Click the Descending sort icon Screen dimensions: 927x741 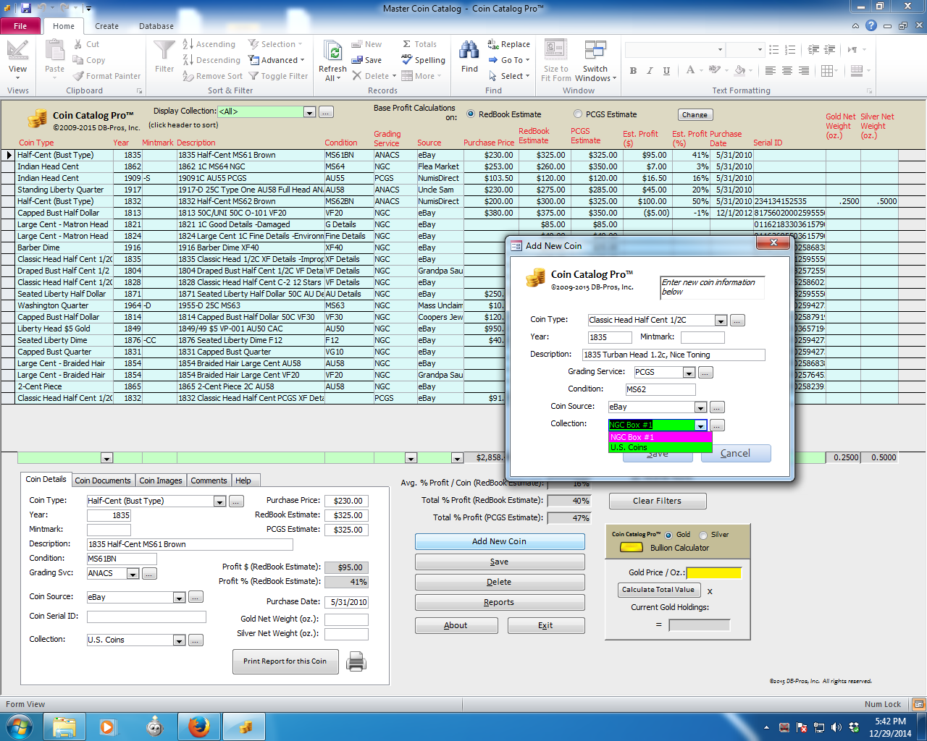point(188,60)
